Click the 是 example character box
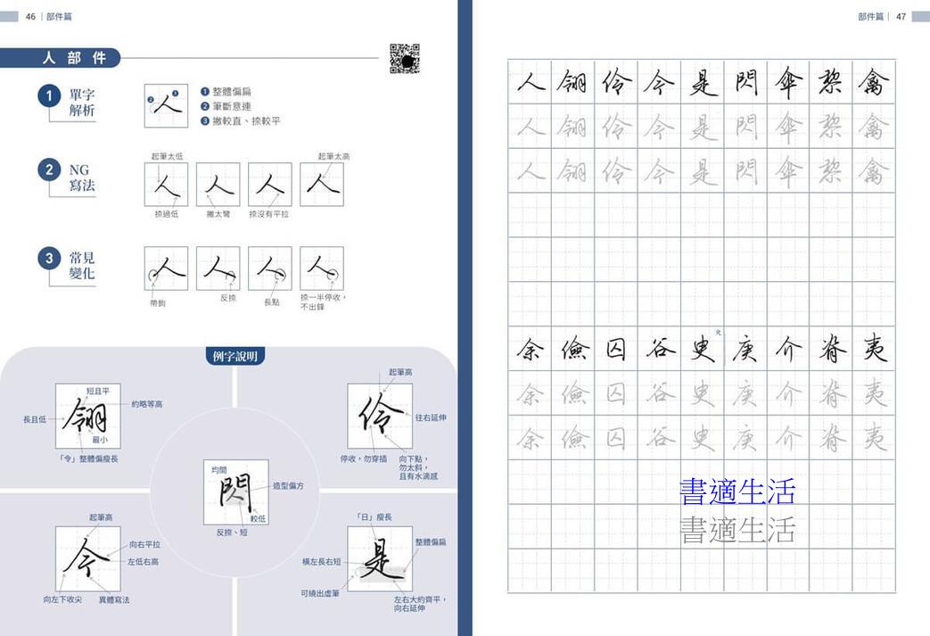Viewport: 930px width, 636px height. 380,558
